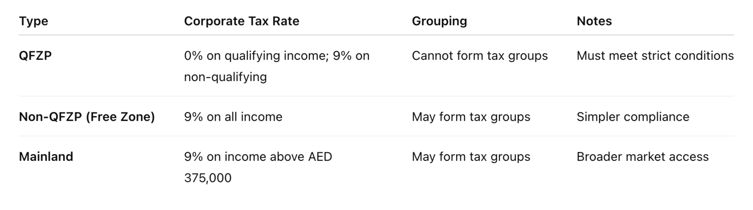The height and width of the screenshot is (210, 753).
Task: Click the QFZP row label
Action: pos(35,56)
